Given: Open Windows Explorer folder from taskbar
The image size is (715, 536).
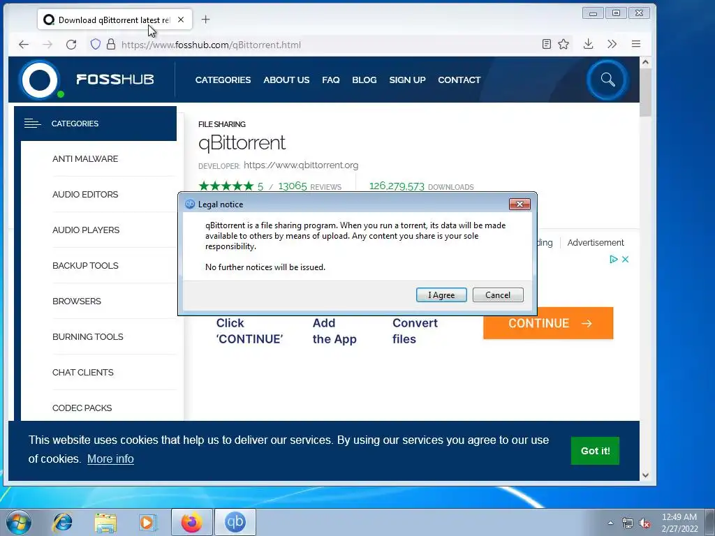Looking at the screenshot, I should pyautogui.click(x=105, y=522).
